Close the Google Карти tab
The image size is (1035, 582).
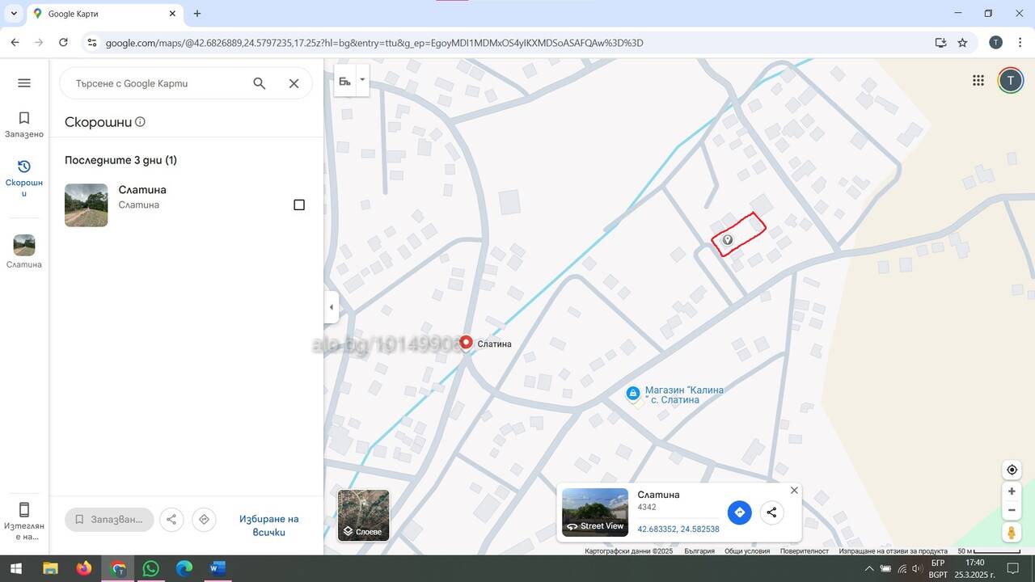pos(172,14)
